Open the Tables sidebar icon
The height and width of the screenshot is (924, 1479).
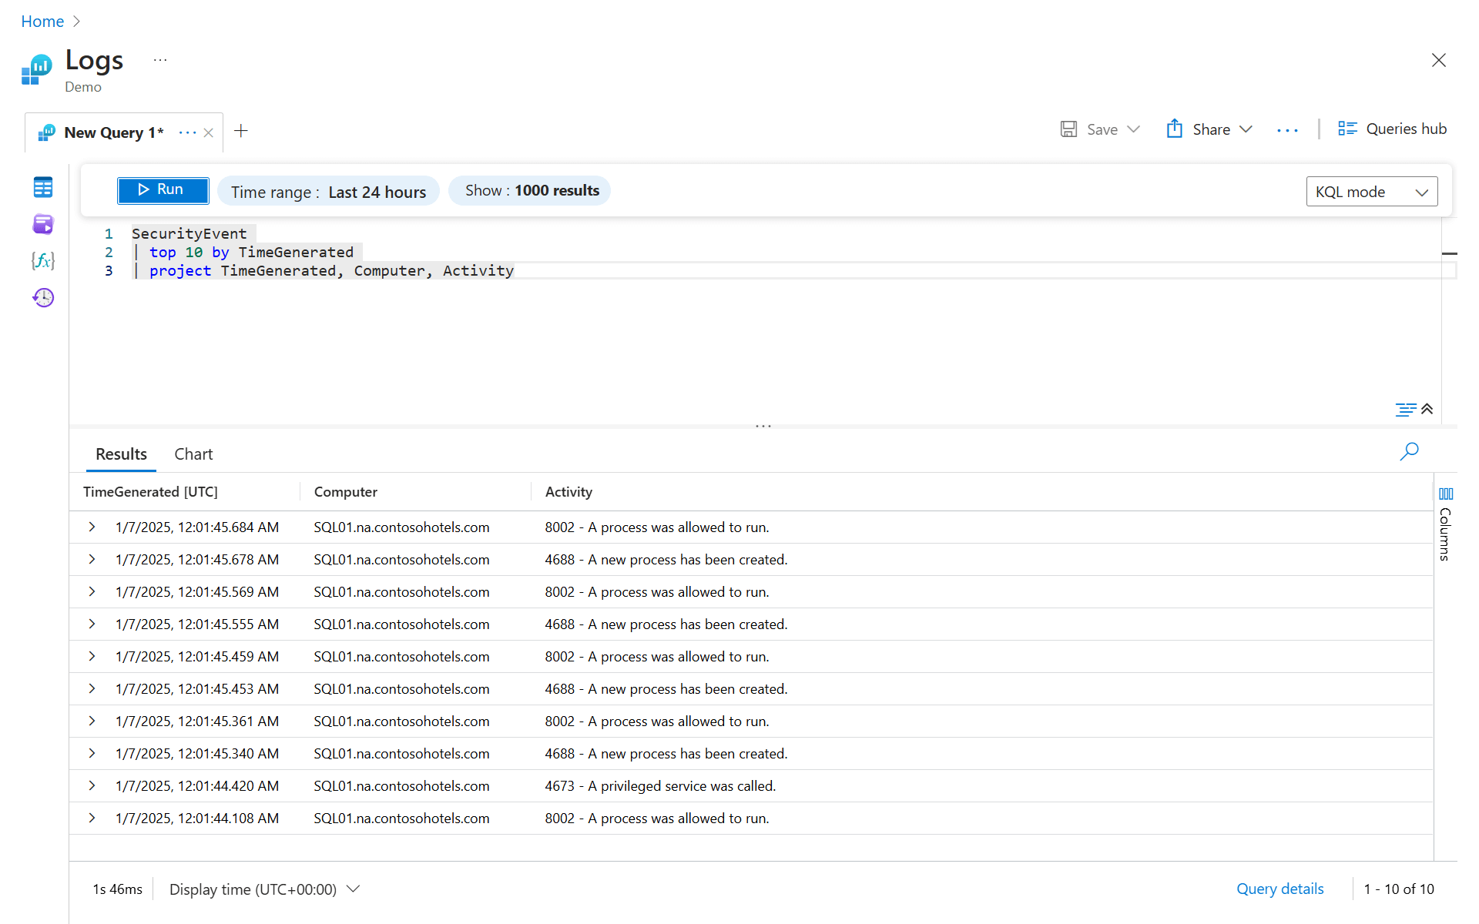(43, 187)
